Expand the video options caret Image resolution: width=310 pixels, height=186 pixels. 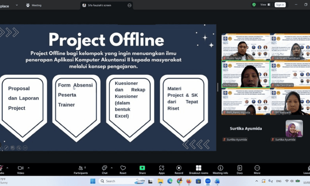coord(29,168)
